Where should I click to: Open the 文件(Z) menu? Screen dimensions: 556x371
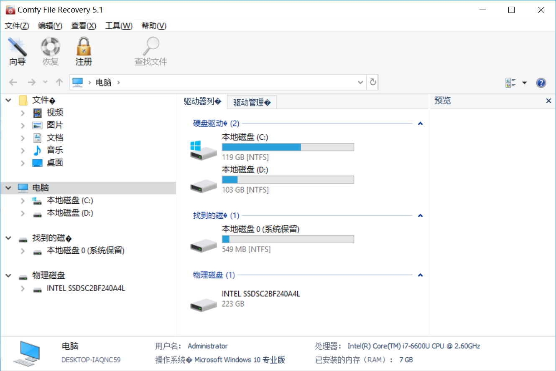coord(17,26)
